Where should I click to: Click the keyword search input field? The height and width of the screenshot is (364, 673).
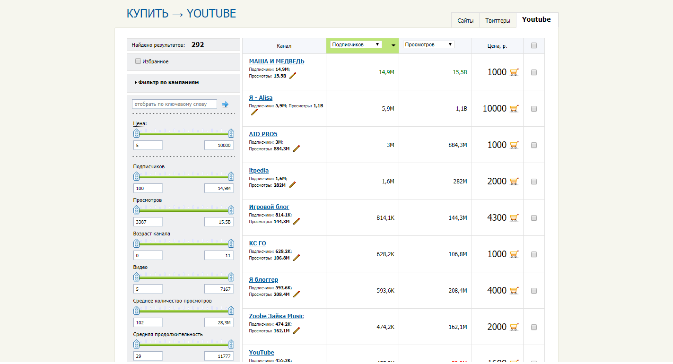point(174,104)
